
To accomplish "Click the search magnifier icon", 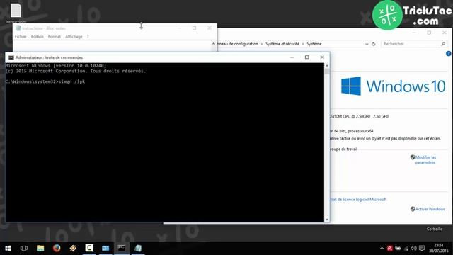I will (443, 44).
